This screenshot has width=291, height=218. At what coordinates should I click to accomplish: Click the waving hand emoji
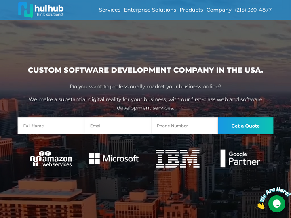tap(261, 205)
